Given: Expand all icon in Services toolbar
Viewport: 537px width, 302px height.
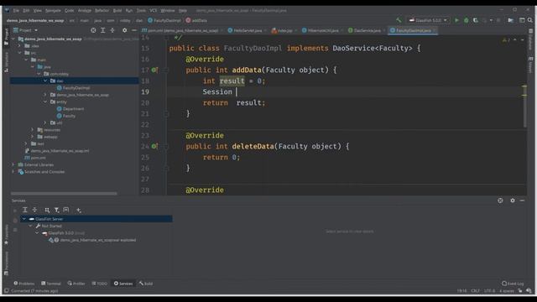Looking at the screenshot, I should (x=25, y=210).
